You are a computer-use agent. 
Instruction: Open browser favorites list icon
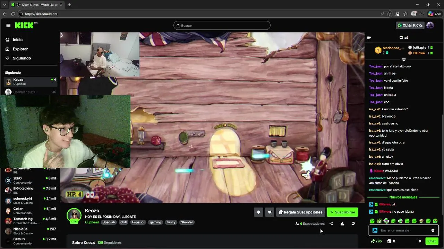point(405,14)
